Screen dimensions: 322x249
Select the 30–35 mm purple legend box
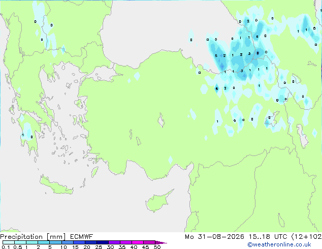114,242
